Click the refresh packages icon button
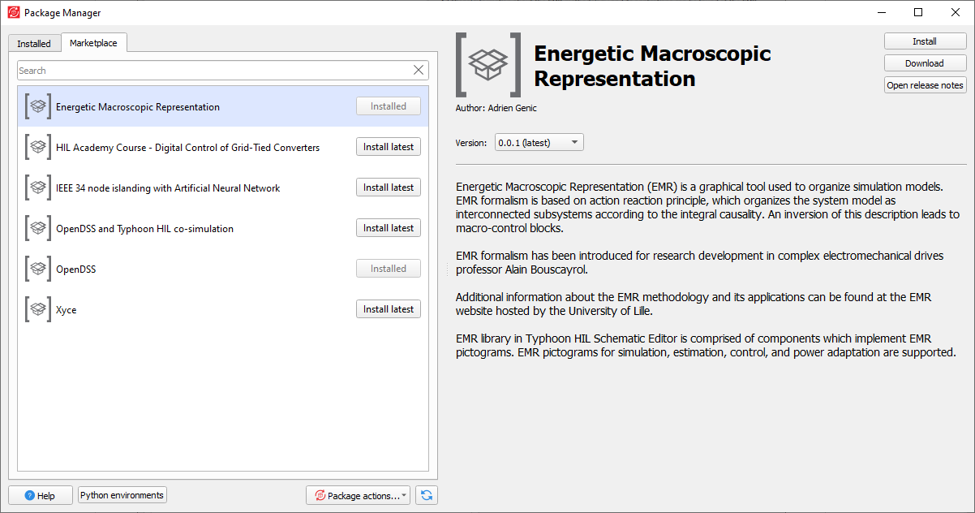Image resolution: width=975 pixels, height=513 pixels. tap(427, 495)
